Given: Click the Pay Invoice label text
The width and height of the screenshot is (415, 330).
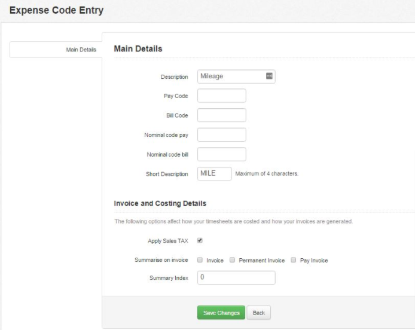Looking at the screenshot, I should [314, 261].
